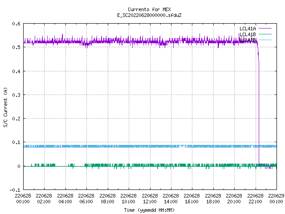Click the LCL41A legend label

coord(248,29)
